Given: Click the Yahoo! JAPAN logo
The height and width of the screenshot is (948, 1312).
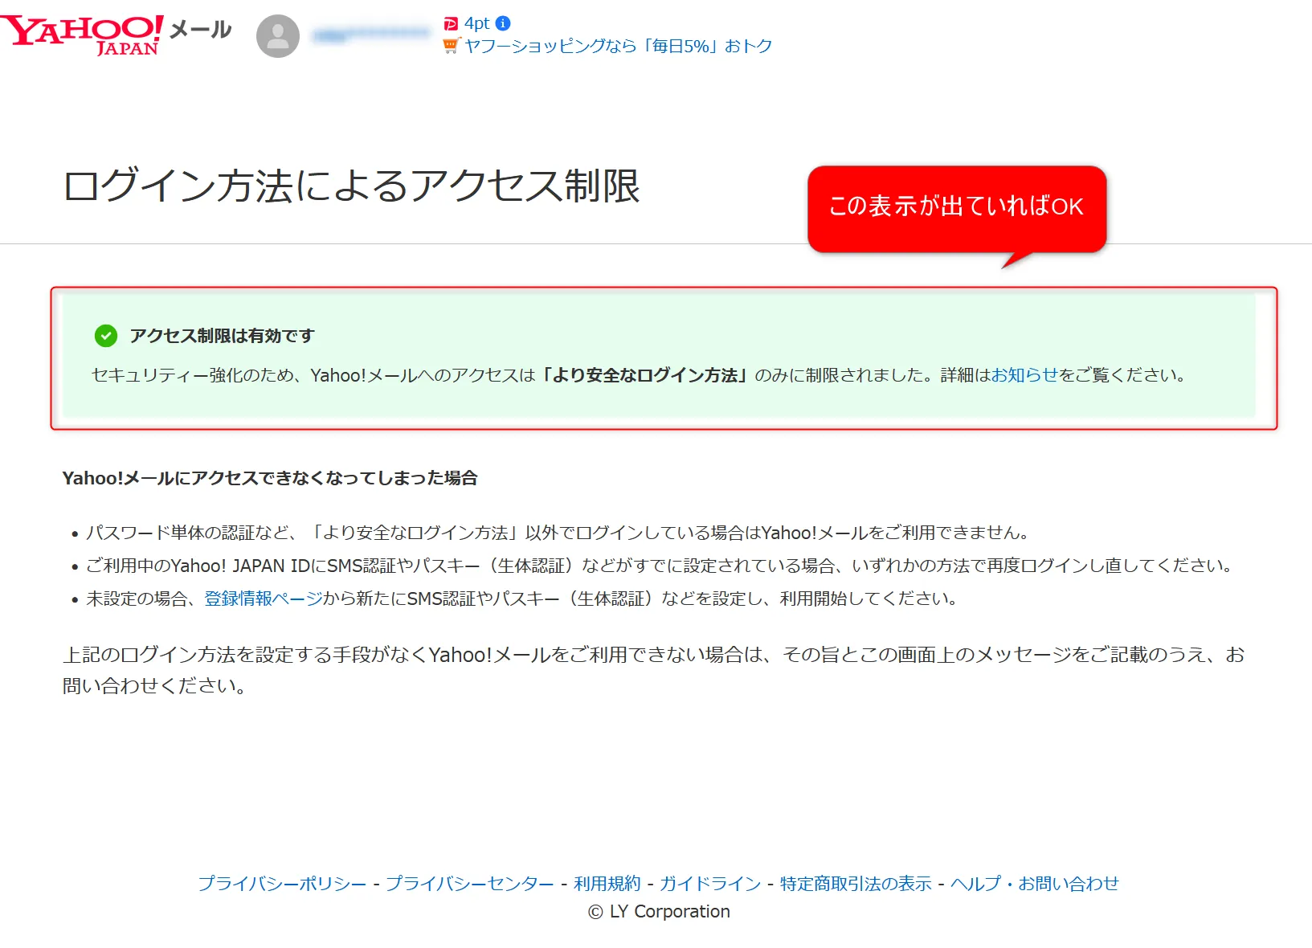Looking at the screenshot, I should click(82, 35).
